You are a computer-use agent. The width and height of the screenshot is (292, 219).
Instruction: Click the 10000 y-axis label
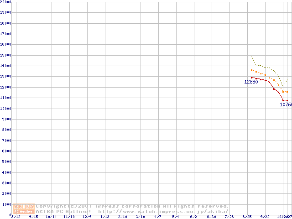tap(6, 109)
